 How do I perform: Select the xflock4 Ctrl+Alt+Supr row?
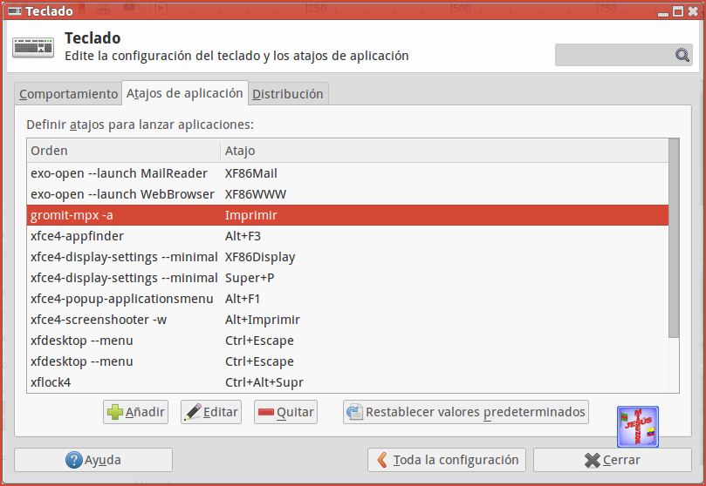coord(347,382)
